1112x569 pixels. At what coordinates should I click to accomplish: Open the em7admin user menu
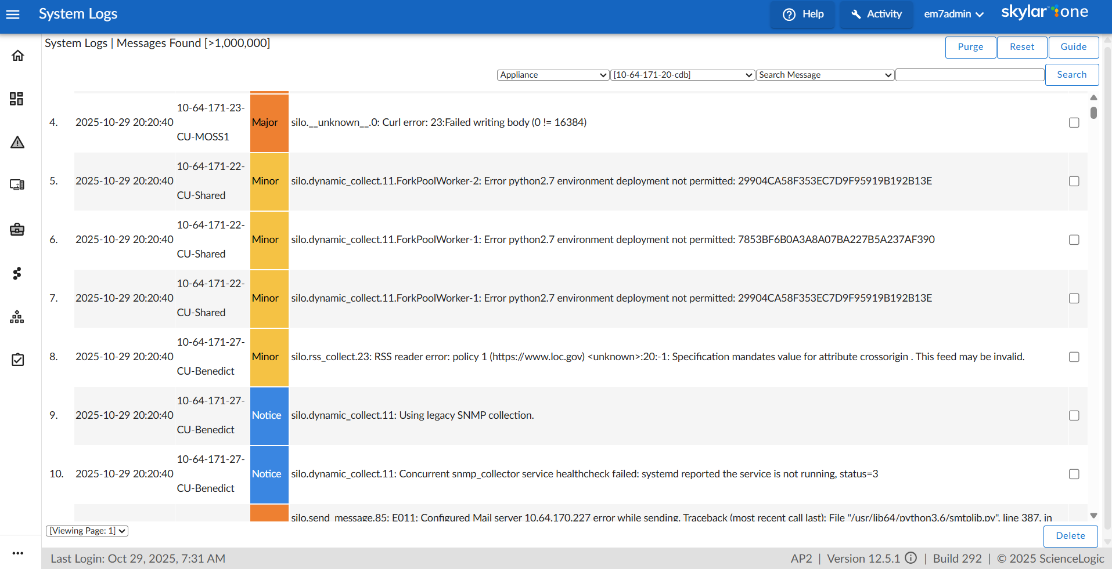[x=953, y=15]
